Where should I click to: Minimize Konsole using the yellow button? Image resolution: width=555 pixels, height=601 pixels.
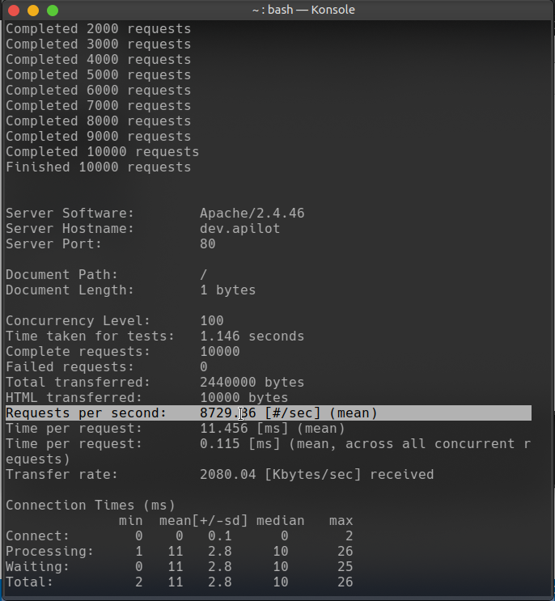33,11
